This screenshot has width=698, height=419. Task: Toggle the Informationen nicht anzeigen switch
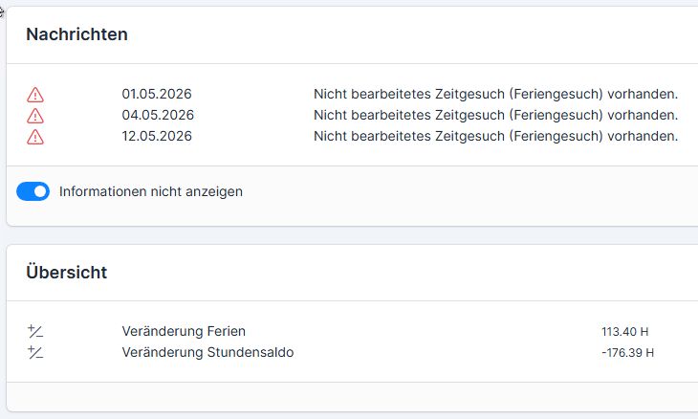[x=33, y=191]
